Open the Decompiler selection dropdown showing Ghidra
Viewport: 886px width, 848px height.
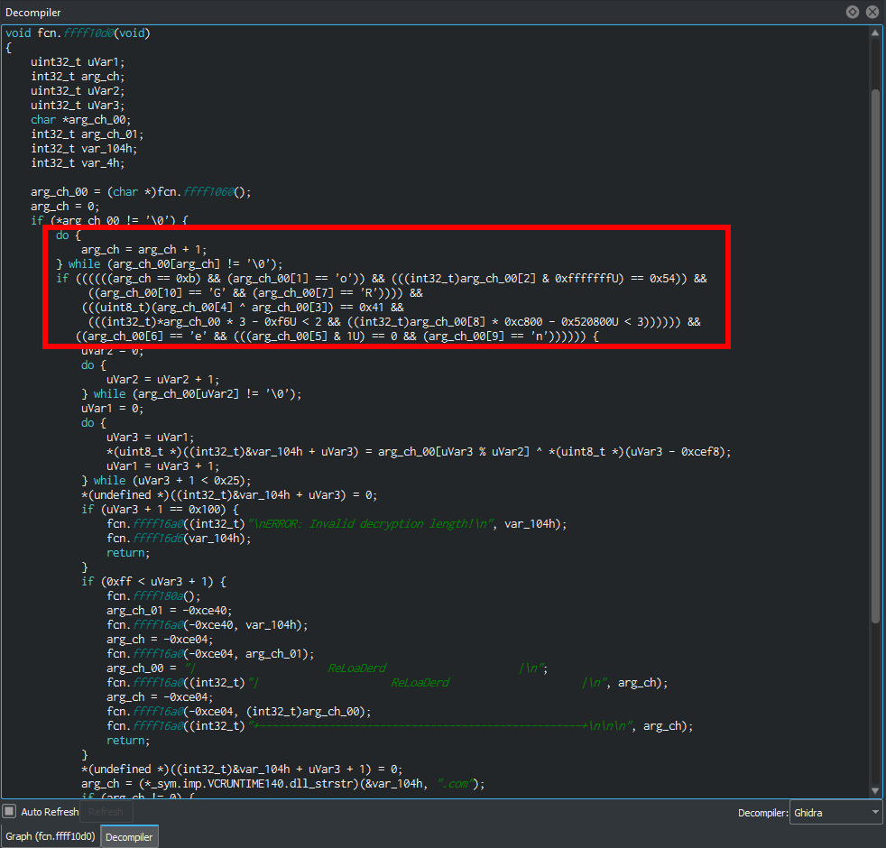835,813
